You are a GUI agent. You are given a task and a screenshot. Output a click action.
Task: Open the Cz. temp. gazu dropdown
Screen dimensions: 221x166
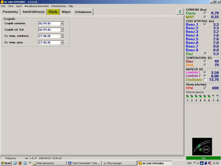62,42
